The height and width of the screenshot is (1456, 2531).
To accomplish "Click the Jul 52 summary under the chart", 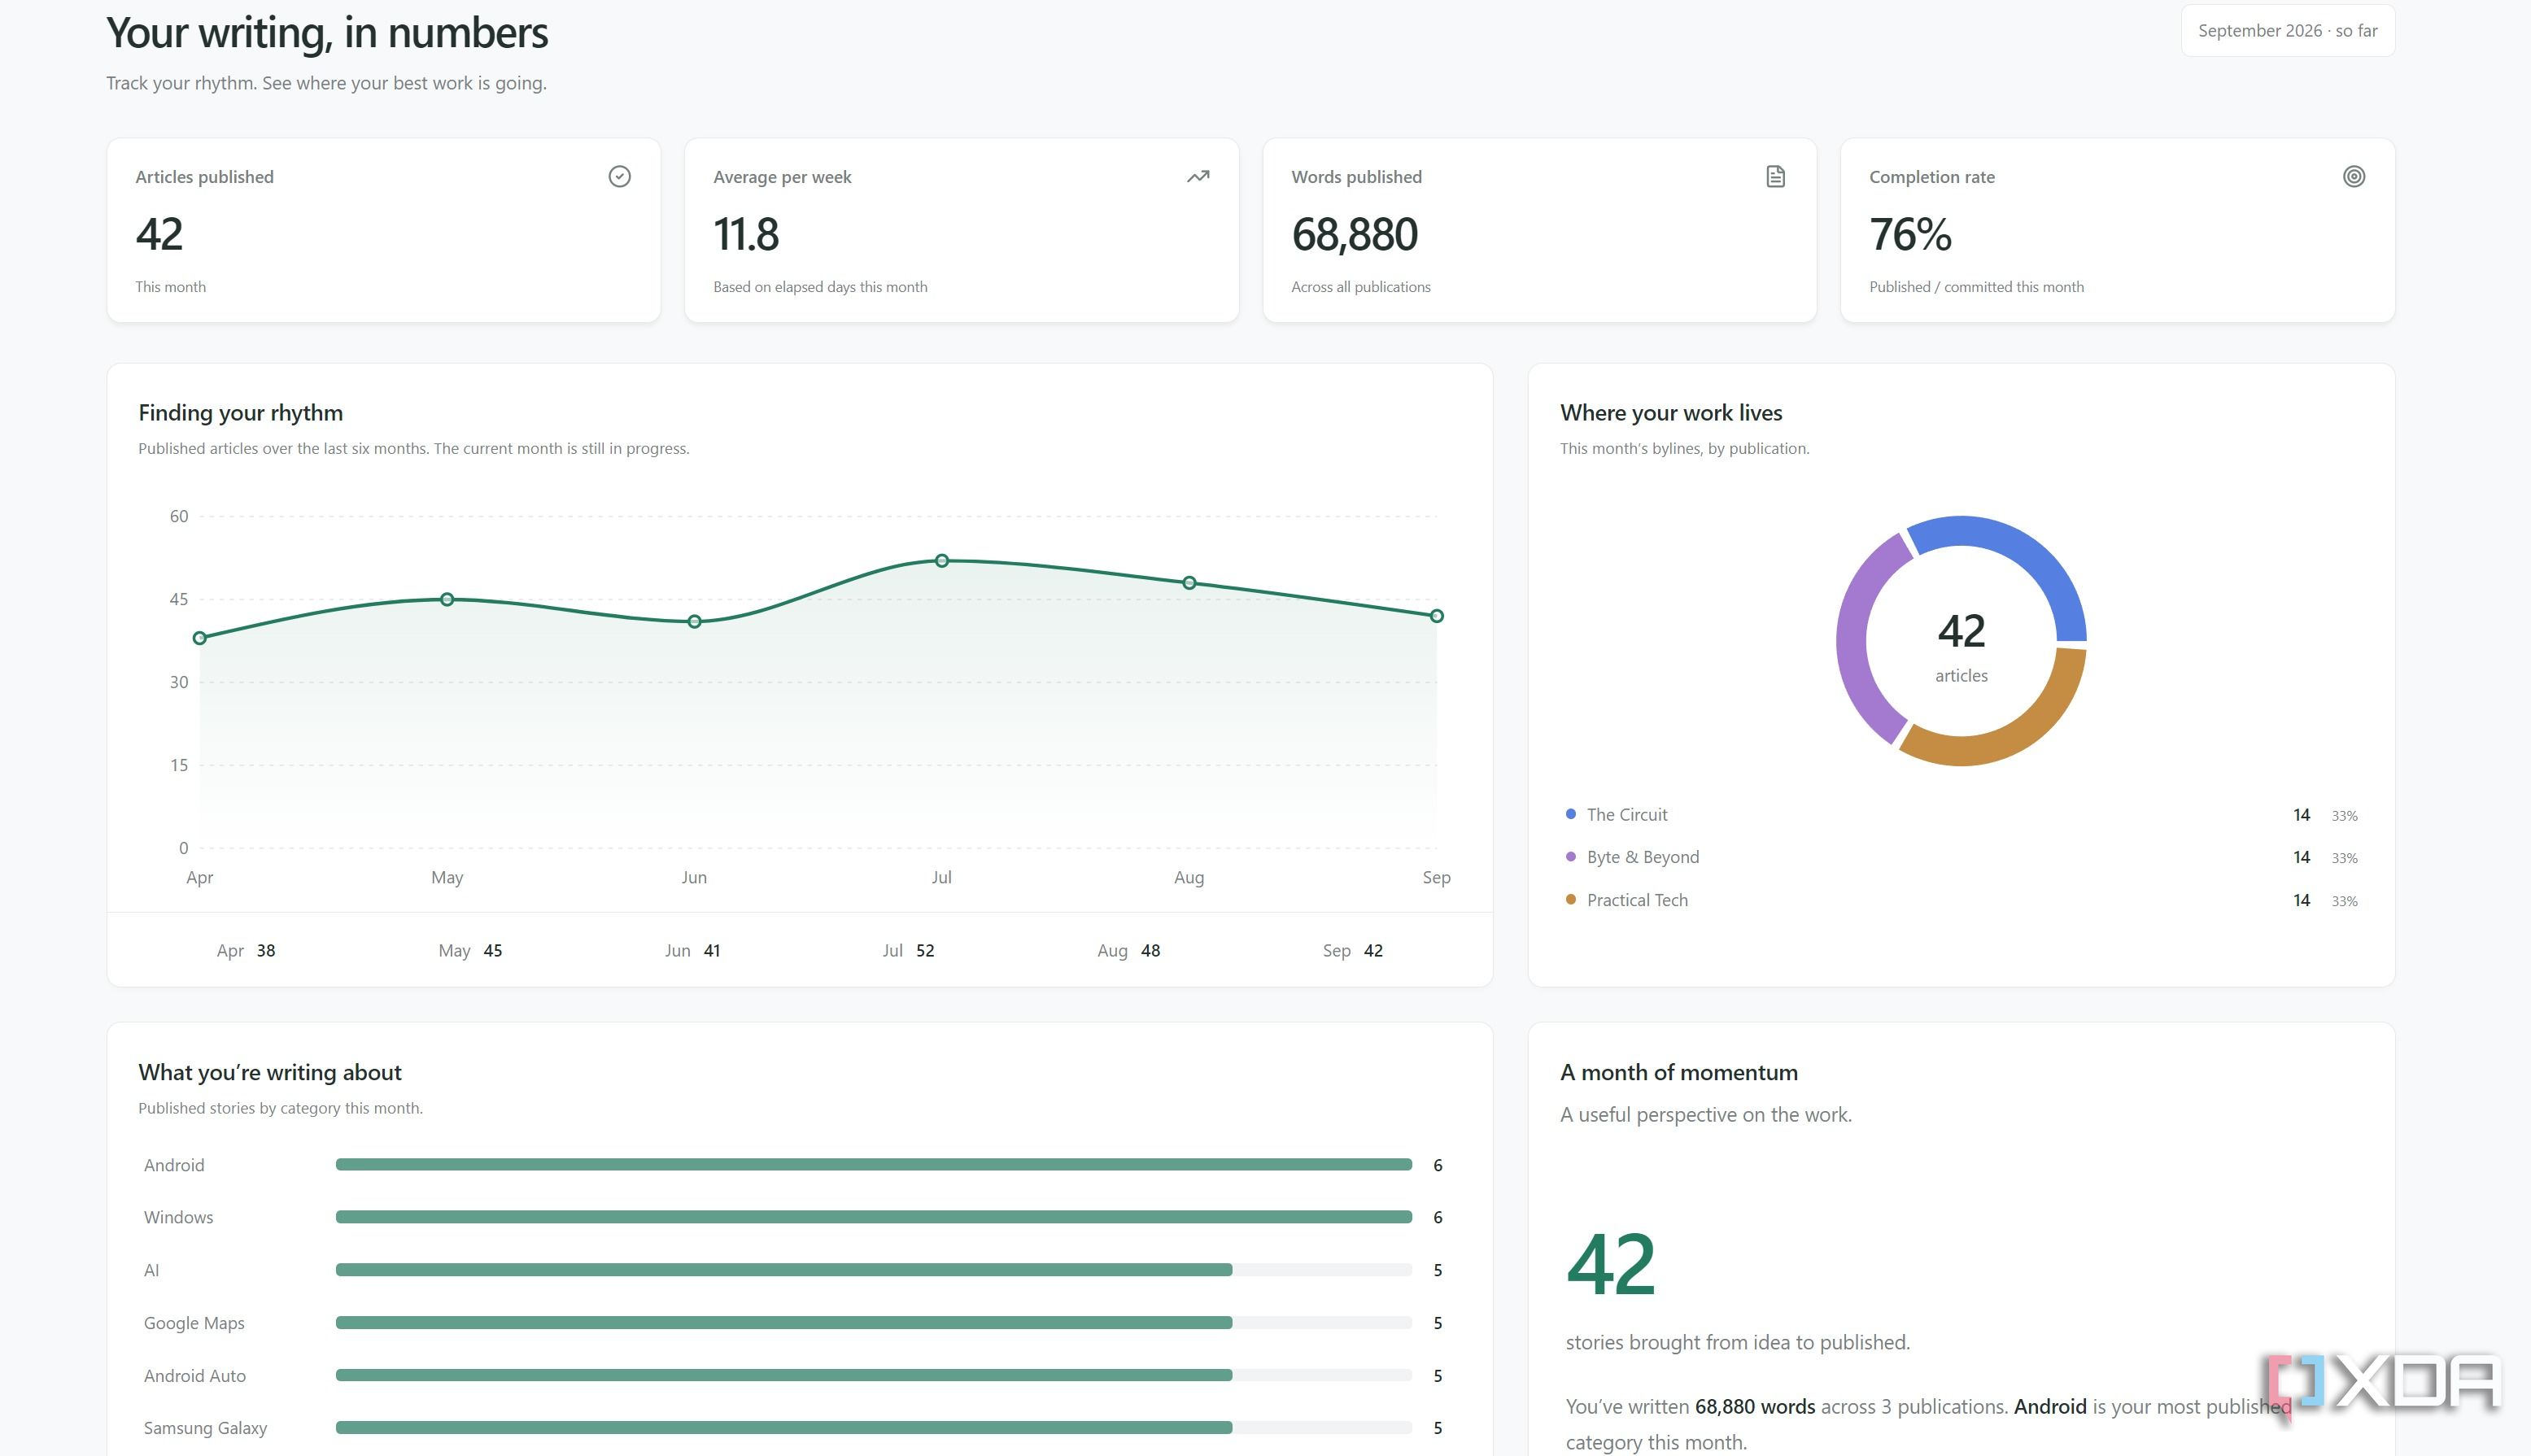I will click(x=908, y=951).
